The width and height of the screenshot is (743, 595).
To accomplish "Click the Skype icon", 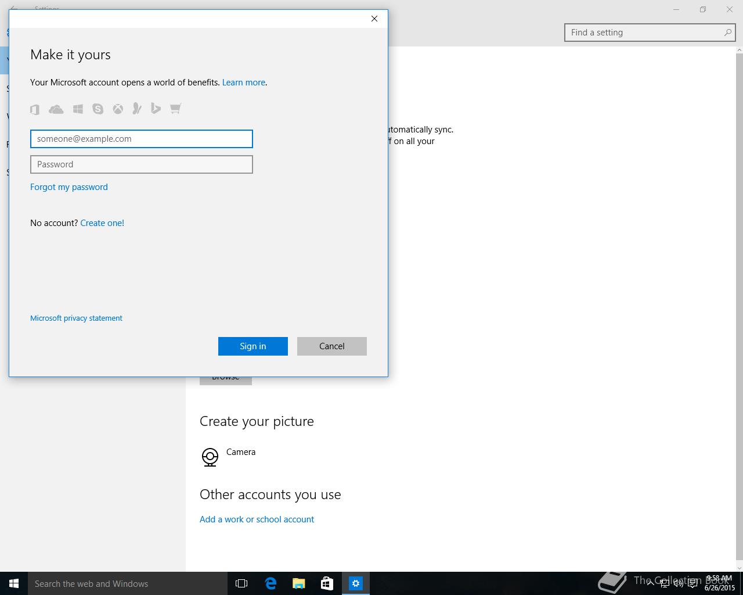I will pyautogui.click(x=98, y=109).
